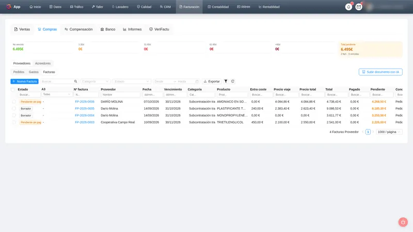Open the mail messages icon
Viewport: 413px width, 232px height.
coord(358,7)
